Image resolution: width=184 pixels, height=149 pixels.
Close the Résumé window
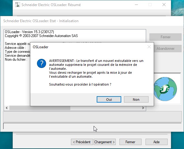click(164, 5)
